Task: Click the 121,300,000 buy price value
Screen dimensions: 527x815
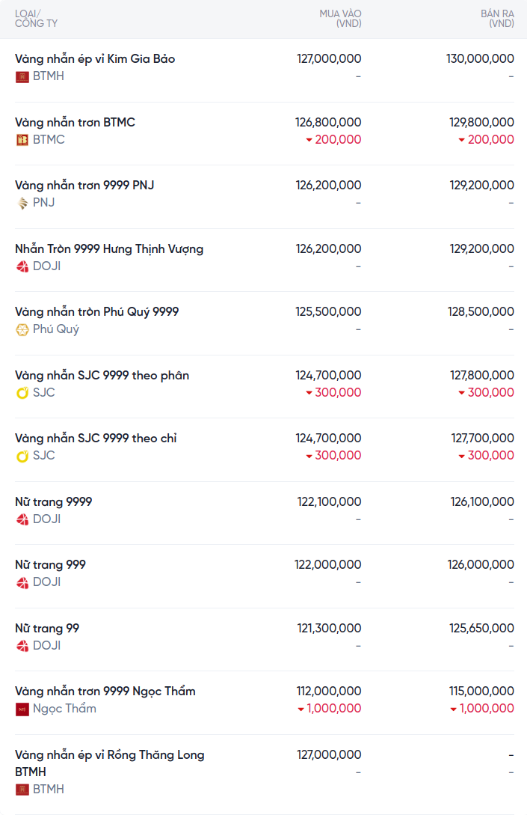Action: point(329,628)
